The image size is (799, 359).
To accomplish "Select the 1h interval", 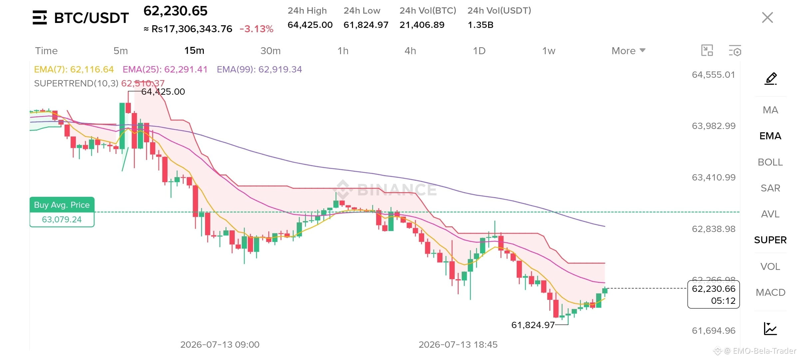I will (x=343, y=51).
